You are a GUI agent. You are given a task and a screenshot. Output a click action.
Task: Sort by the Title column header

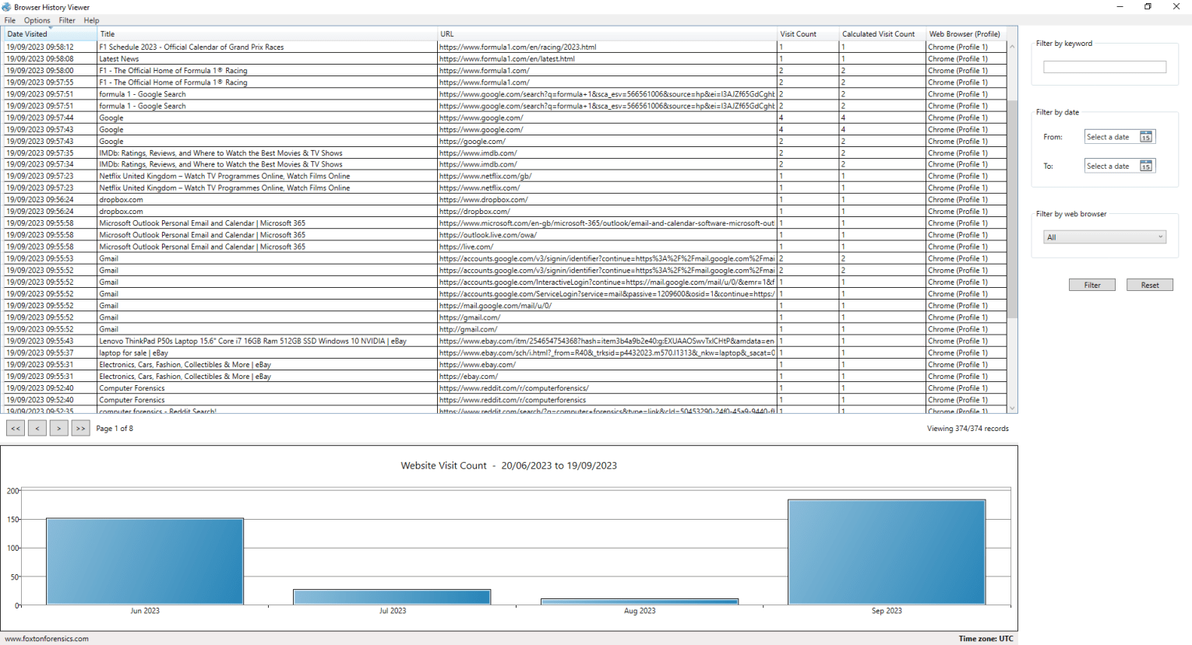[x=266, y=34]
